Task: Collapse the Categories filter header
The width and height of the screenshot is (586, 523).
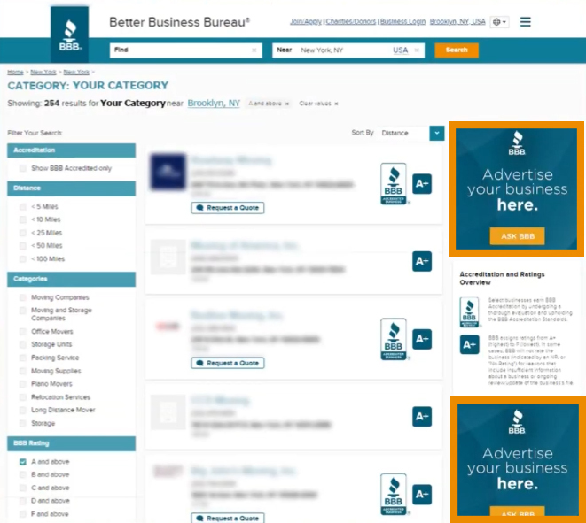Action: click(72, 279)
